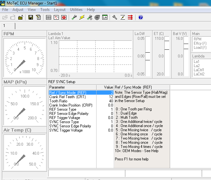Click the La Diff bar gauge
211x180 pixels.
[x=148, y=56]
